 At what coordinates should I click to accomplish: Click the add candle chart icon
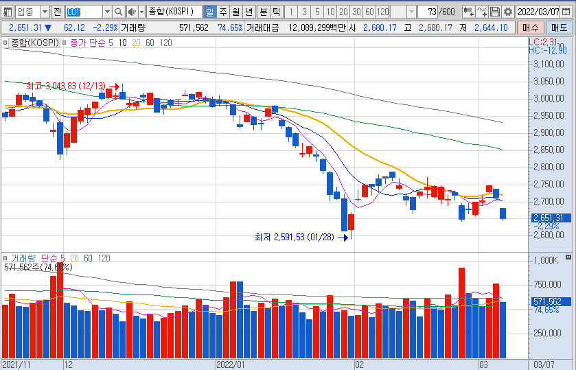[x=468, y=12]
